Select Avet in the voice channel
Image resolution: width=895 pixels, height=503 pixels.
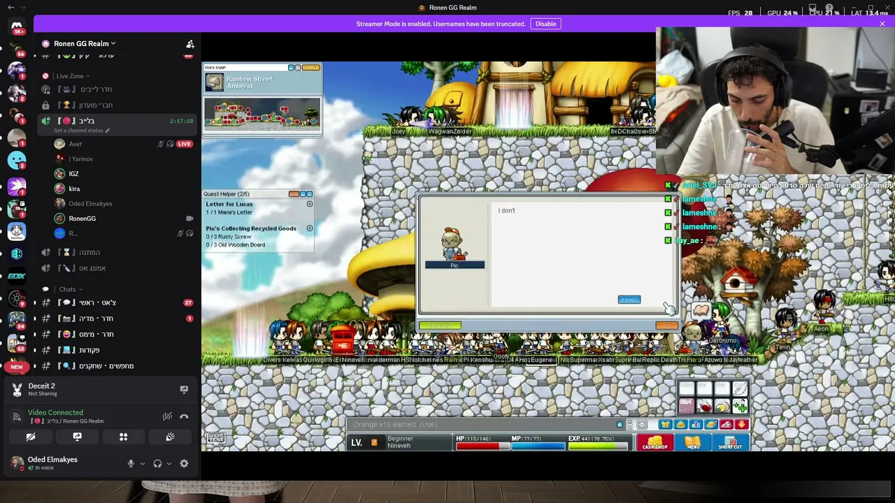(76, 144)
